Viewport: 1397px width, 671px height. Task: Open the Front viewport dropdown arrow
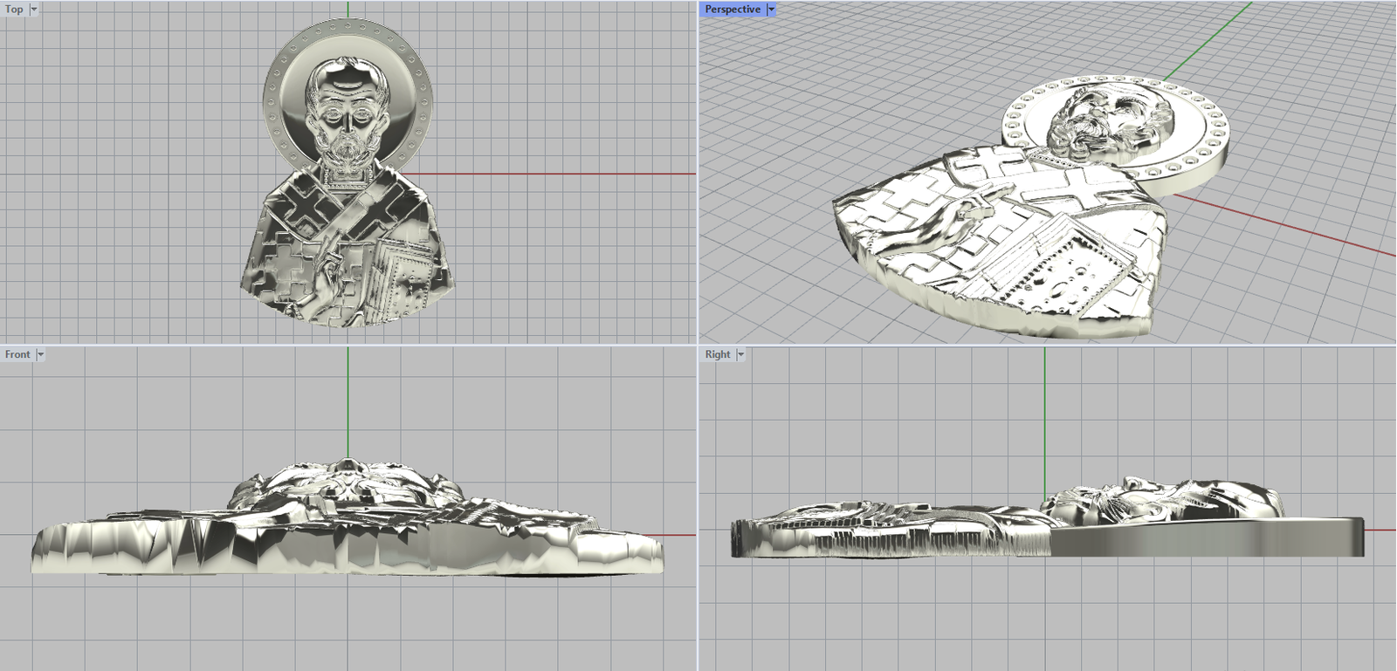point(40,354)
